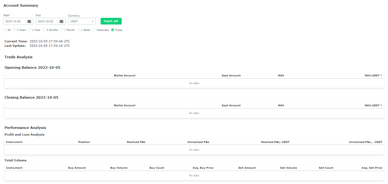Click NAV,USDT * header in Closing Balance table
The width and height of the screenshot is (388, 184).
(373, 105)
